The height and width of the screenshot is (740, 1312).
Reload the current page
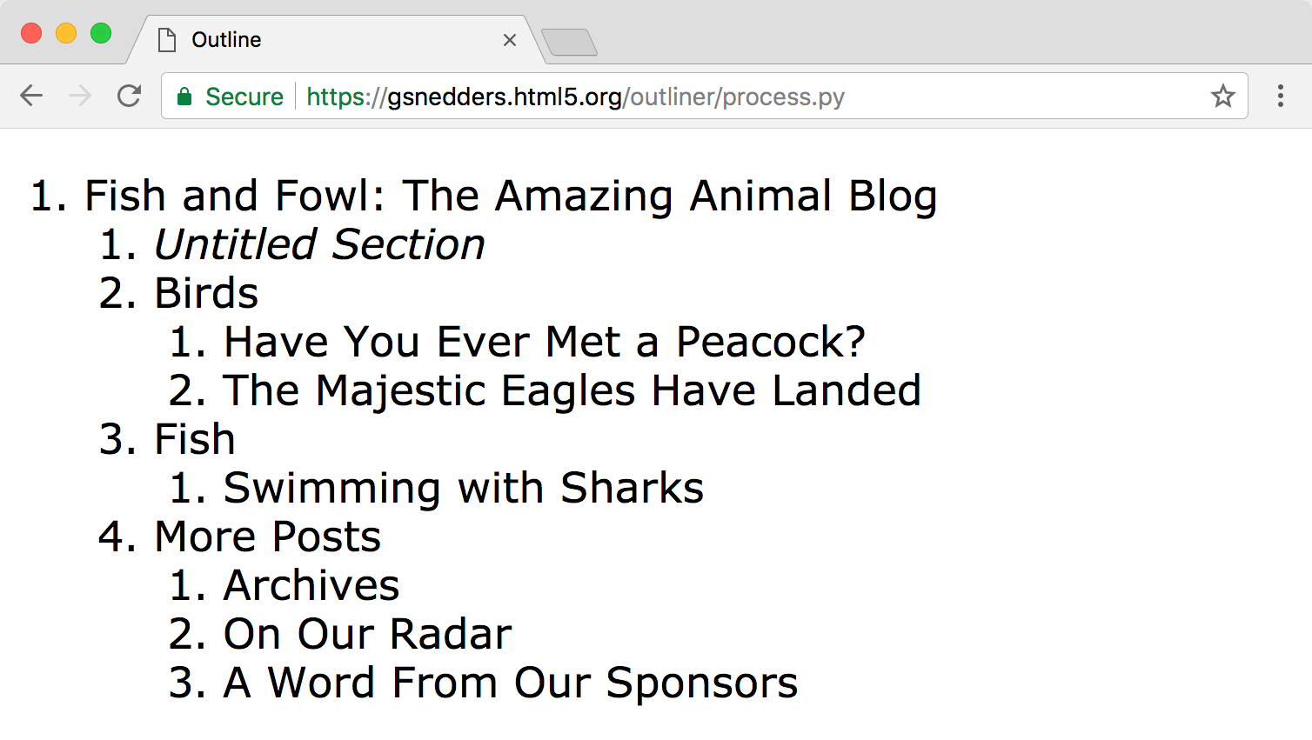[129, 96]
